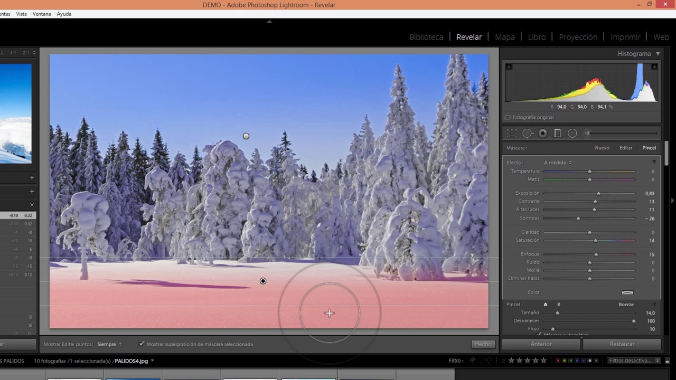Click the Restaurar button
Screen dimensions: 676x380
622,344
